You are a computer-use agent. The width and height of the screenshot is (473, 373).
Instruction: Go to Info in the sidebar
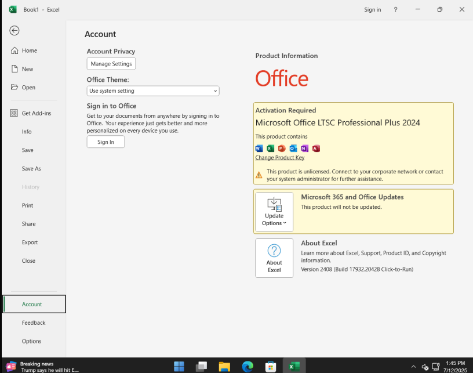click(x=27, y=132)
